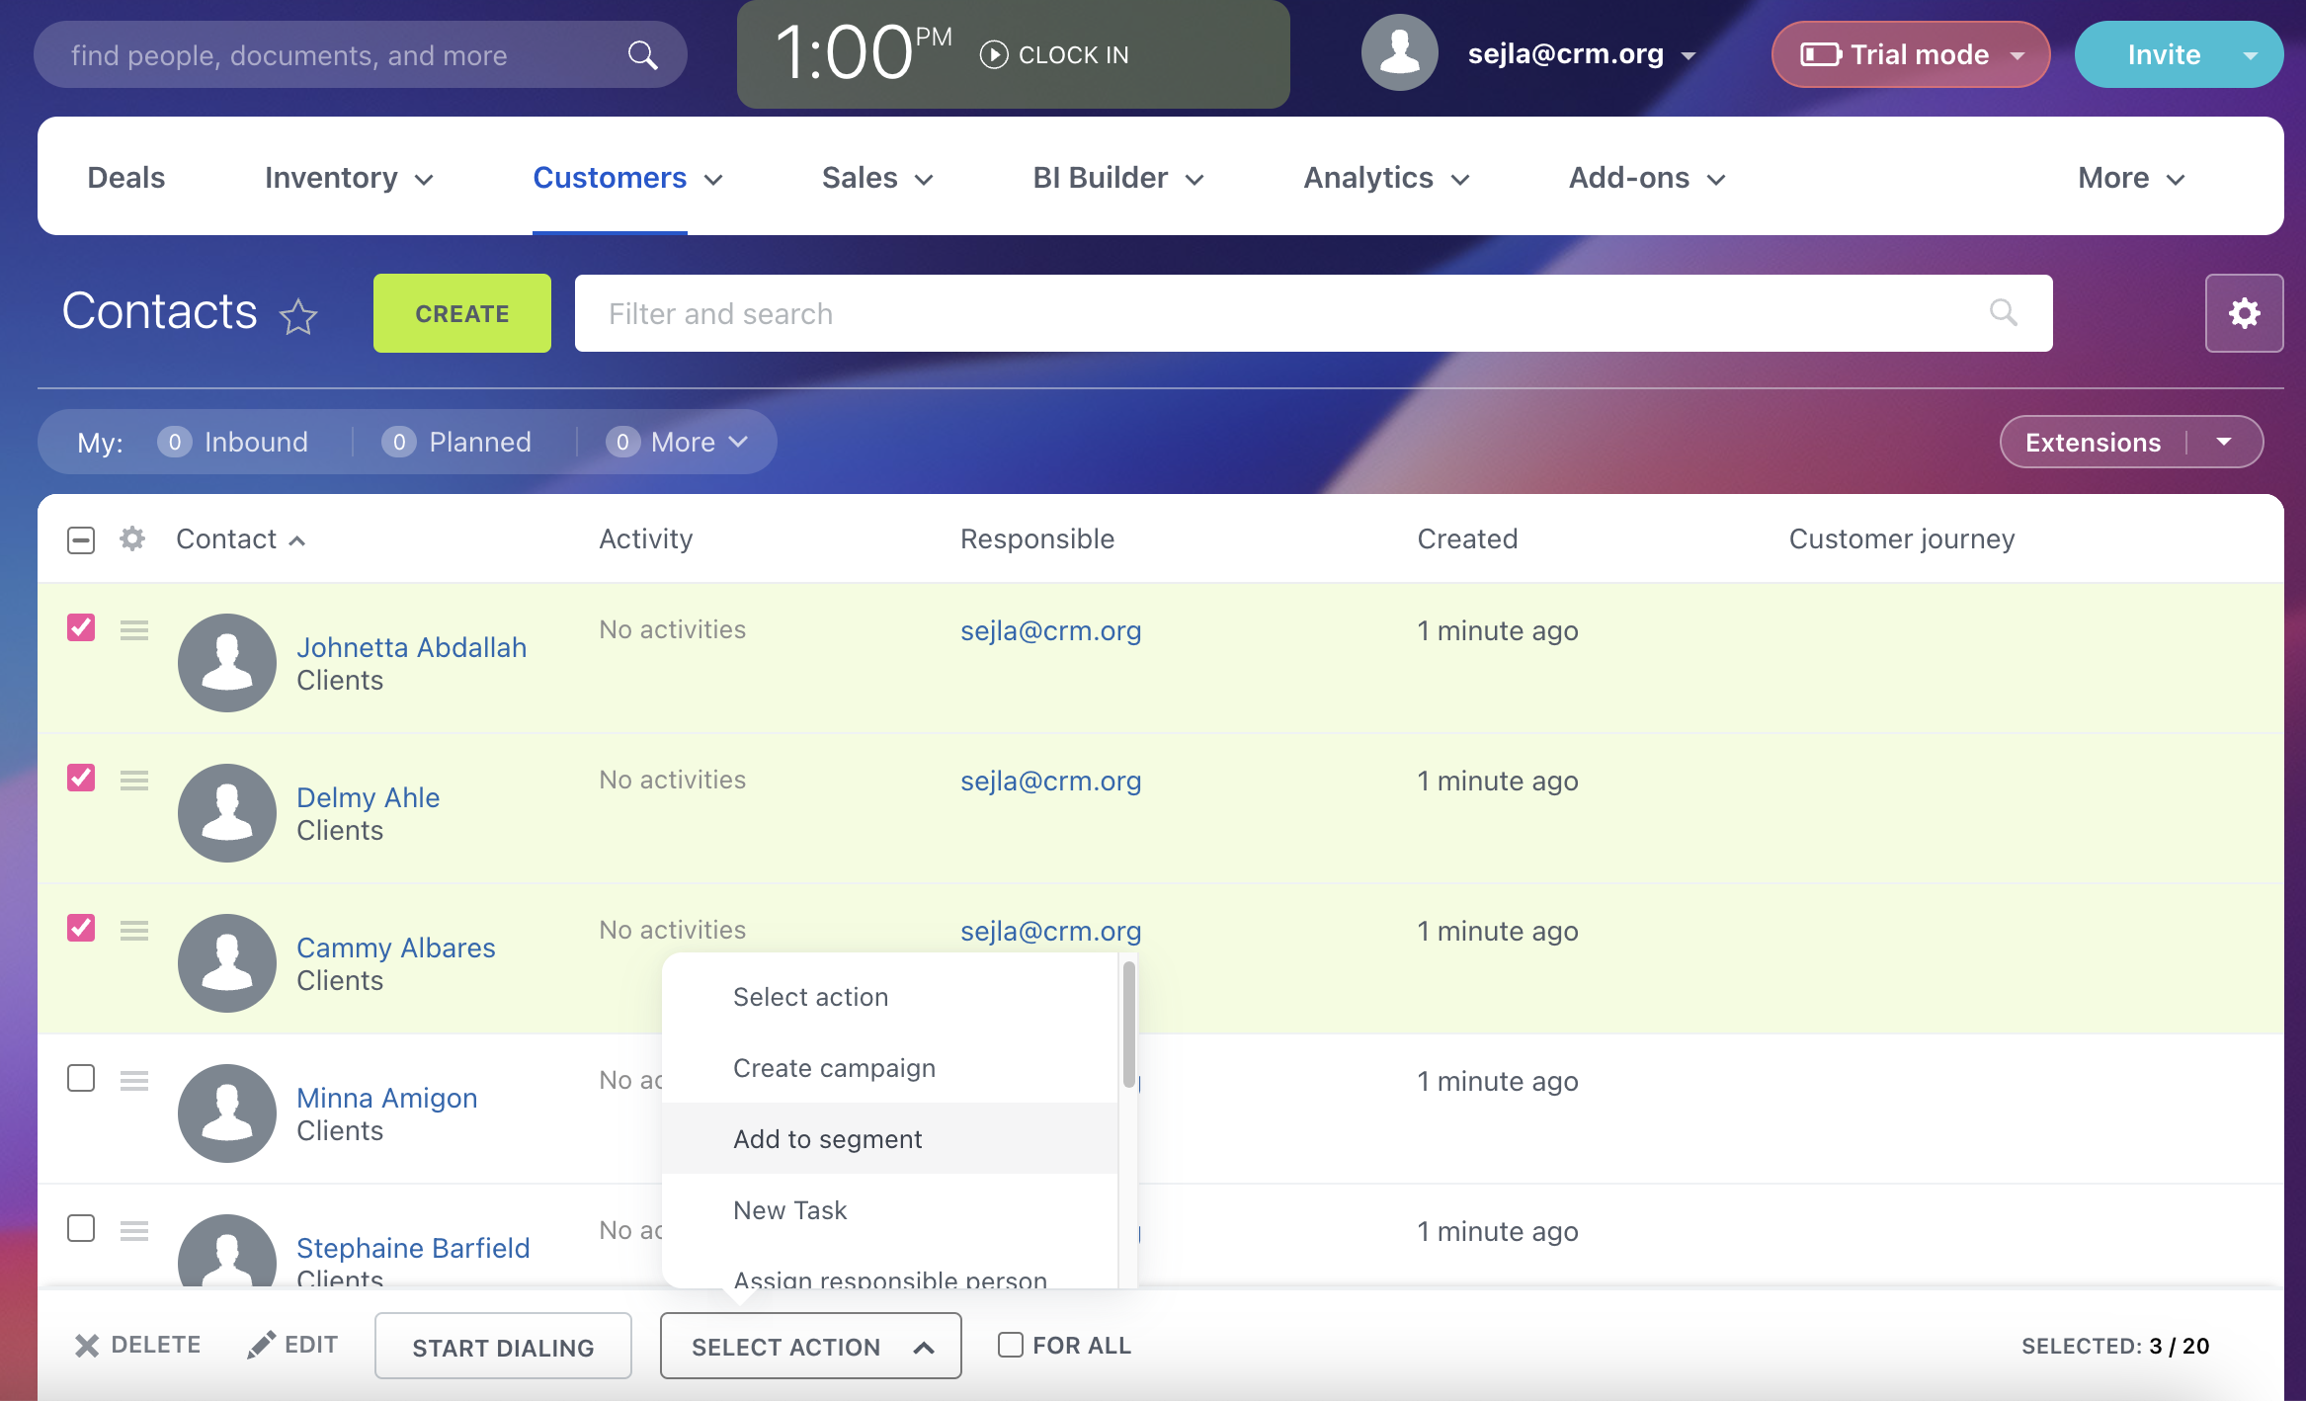The image size is (2306, 1401).
Task: Start the clock-in timer
Action: coord(1053,54)
